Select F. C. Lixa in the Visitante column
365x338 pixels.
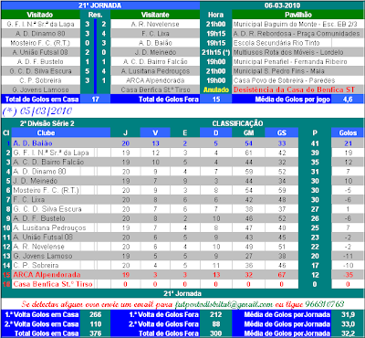coord(155,34)
